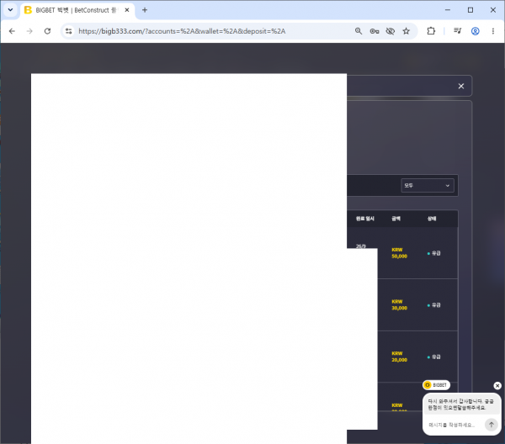Click the zoom magnifier icon in address bar
505x444 pixels.
coord(359,31)
